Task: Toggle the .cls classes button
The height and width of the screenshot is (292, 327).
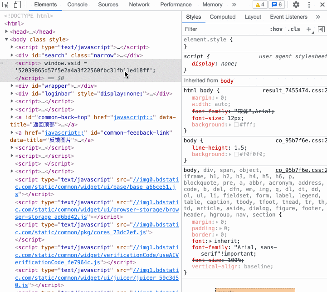Action: point(293,29)
